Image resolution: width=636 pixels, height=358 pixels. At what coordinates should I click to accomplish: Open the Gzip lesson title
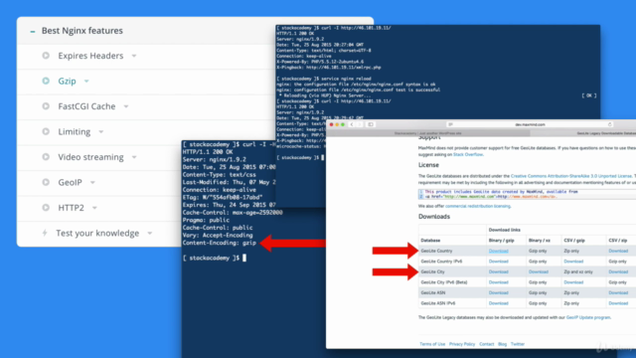coord(67,82)
